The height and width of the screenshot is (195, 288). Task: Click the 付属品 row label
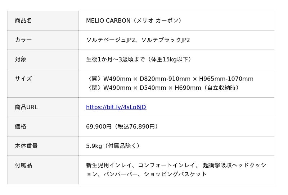23,166
